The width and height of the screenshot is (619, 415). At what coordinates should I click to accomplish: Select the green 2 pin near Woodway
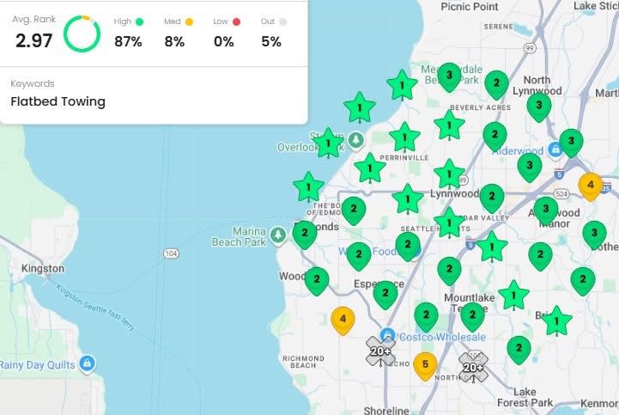(317, 279)
